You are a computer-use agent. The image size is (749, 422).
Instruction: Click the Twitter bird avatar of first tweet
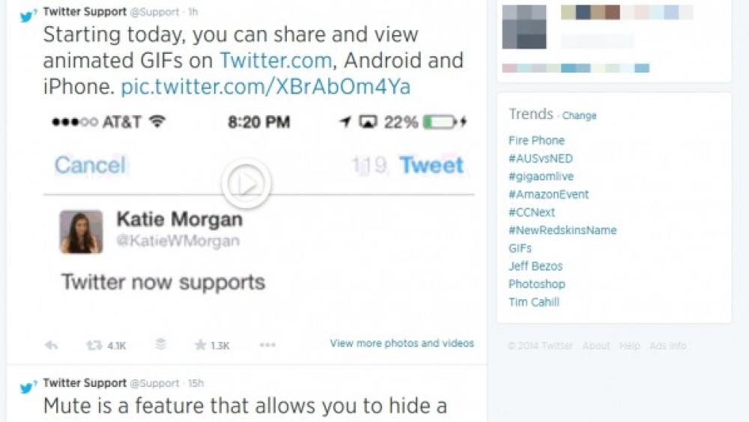[x=27, y=16]
